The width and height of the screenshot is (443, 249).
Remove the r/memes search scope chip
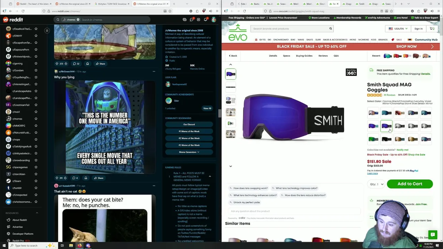coord(78,20)
